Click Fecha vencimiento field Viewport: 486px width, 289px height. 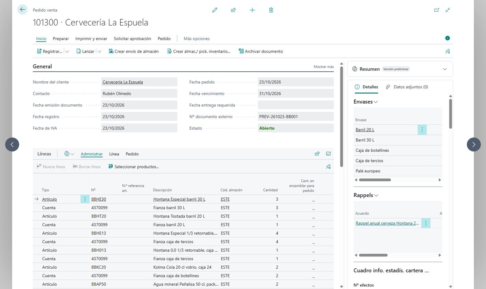pyautogui.click(x=296, y=93)
